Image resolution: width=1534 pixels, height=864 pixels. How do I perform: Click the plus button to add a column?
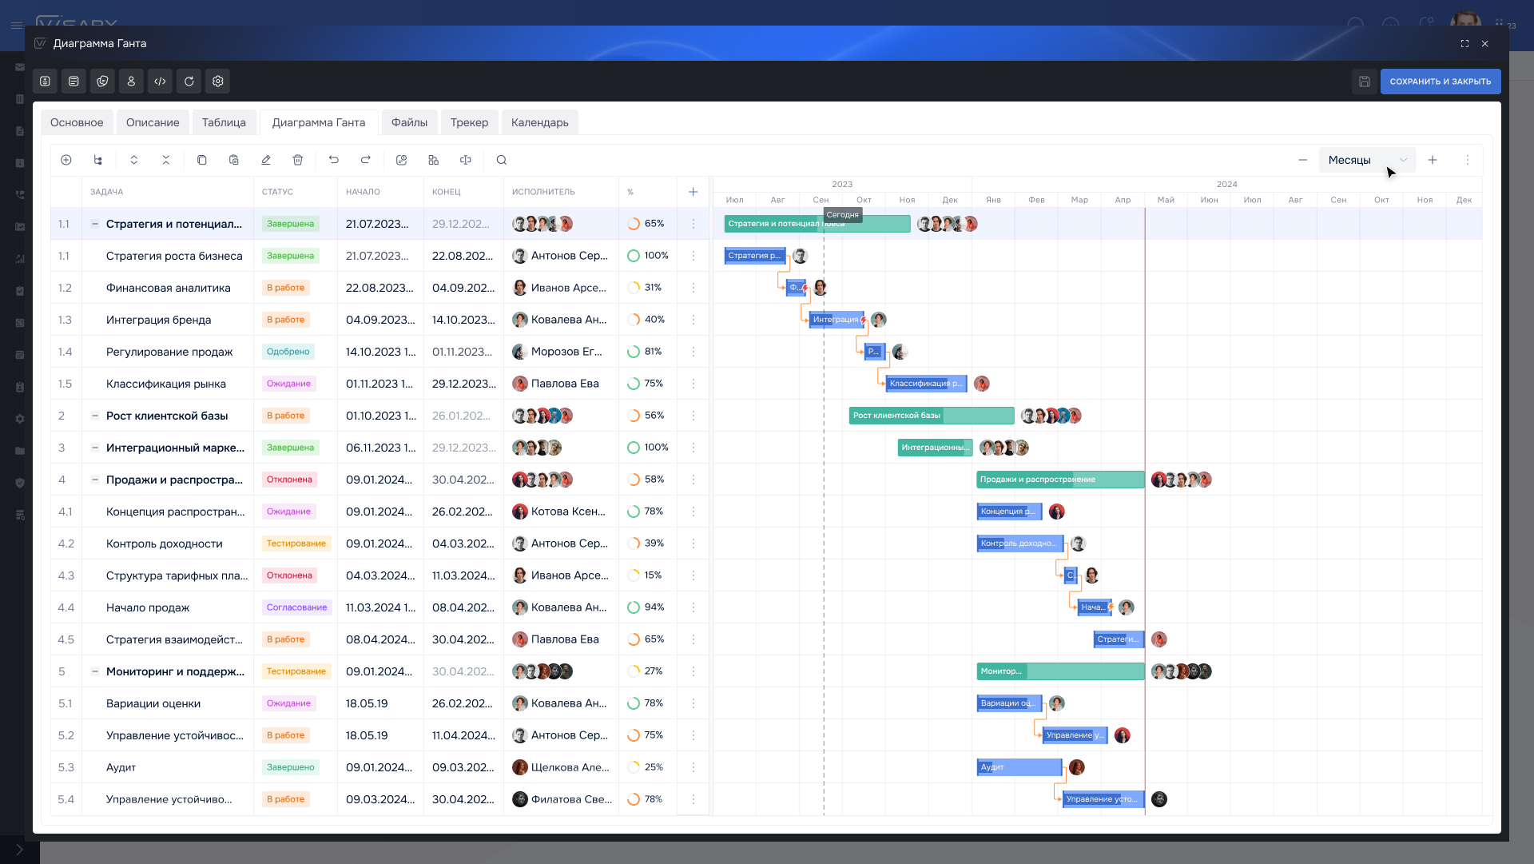(x=693, y=192)
